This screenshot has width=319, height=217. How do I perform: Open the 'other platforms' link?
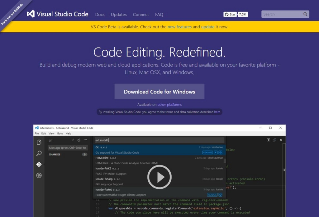[169, 105]
